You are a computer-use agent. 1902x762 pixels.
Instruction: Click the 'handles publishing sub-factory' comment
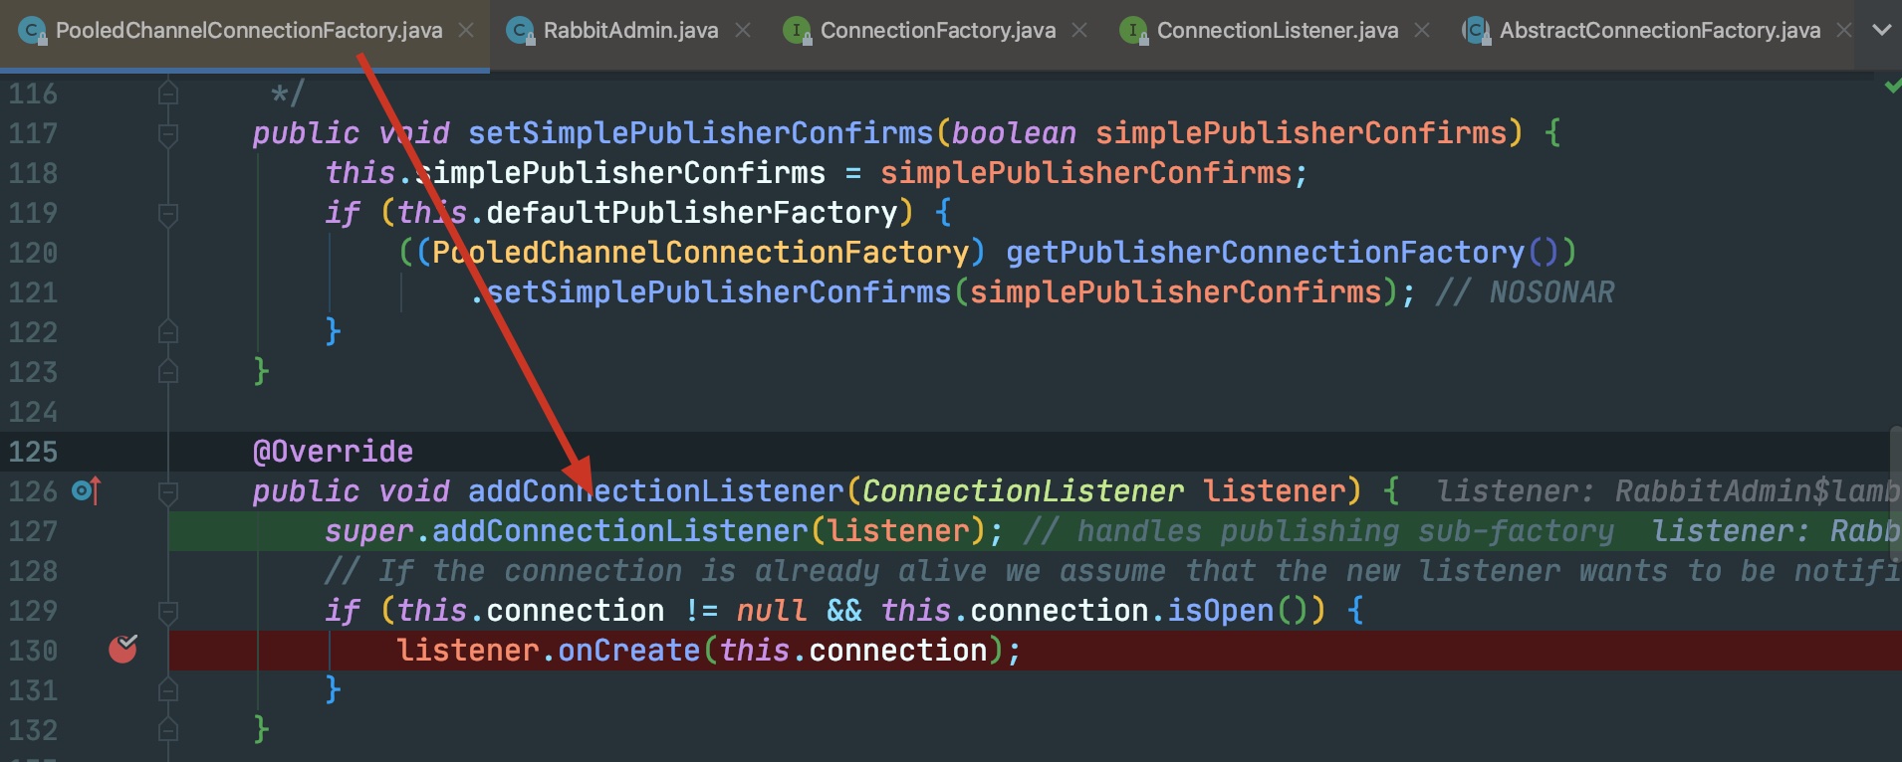[1318, 531]
